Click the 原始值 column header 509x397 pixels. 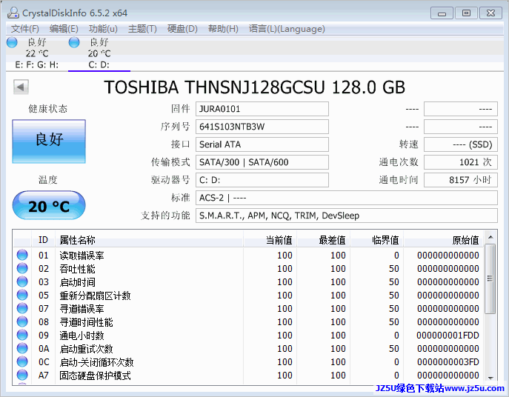pos(443,240)
